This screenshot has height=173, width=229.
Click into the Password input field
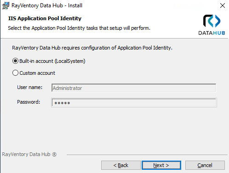(134, 102)
